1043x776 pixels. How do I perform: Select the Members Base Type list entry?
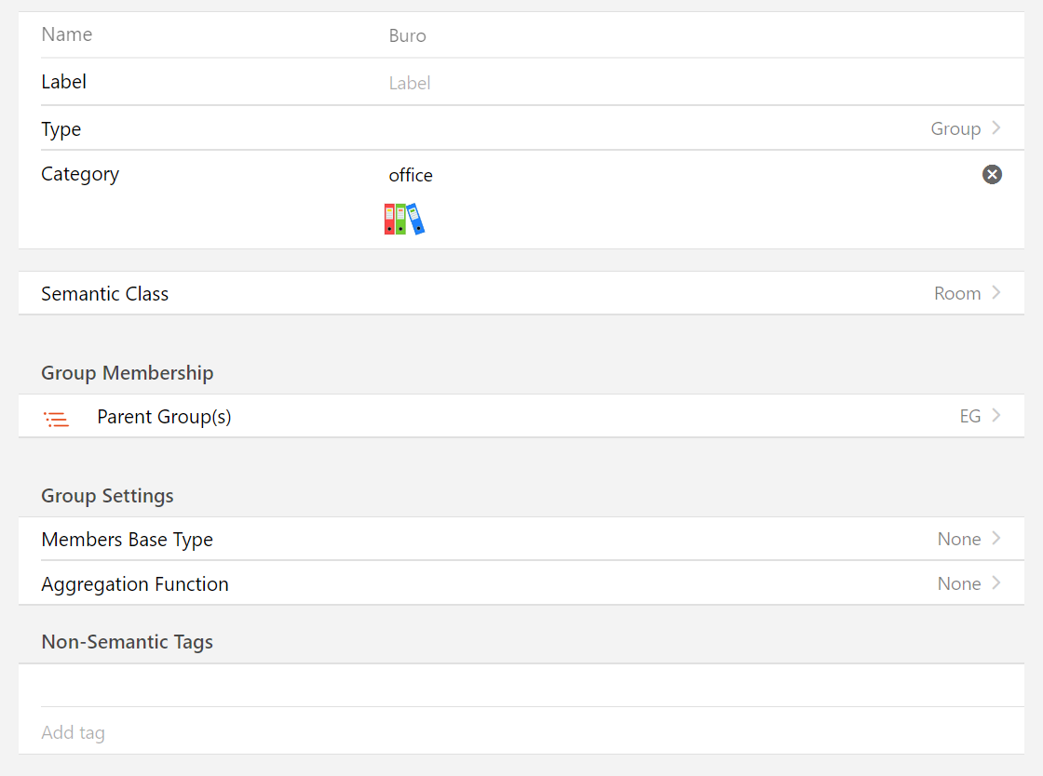[x=128, y=540]
